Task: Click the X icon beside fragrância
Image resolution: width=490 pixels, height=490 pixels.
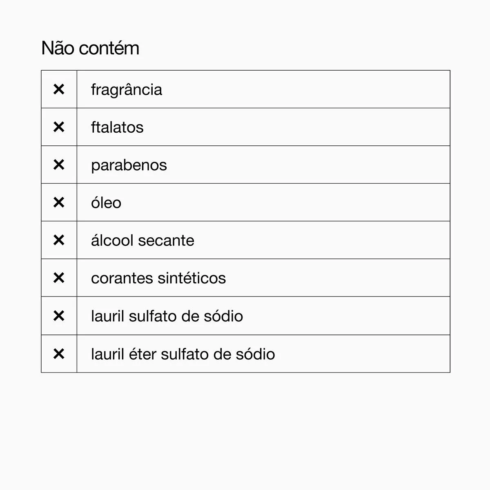Action: pyautogui.click(x=59, y=89)
